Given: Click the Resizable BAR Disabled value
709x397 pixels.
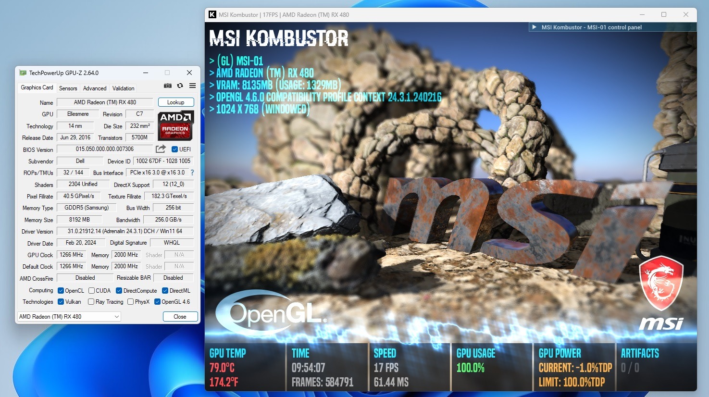Looking at the screenshot, I should [x=173, y=278].
